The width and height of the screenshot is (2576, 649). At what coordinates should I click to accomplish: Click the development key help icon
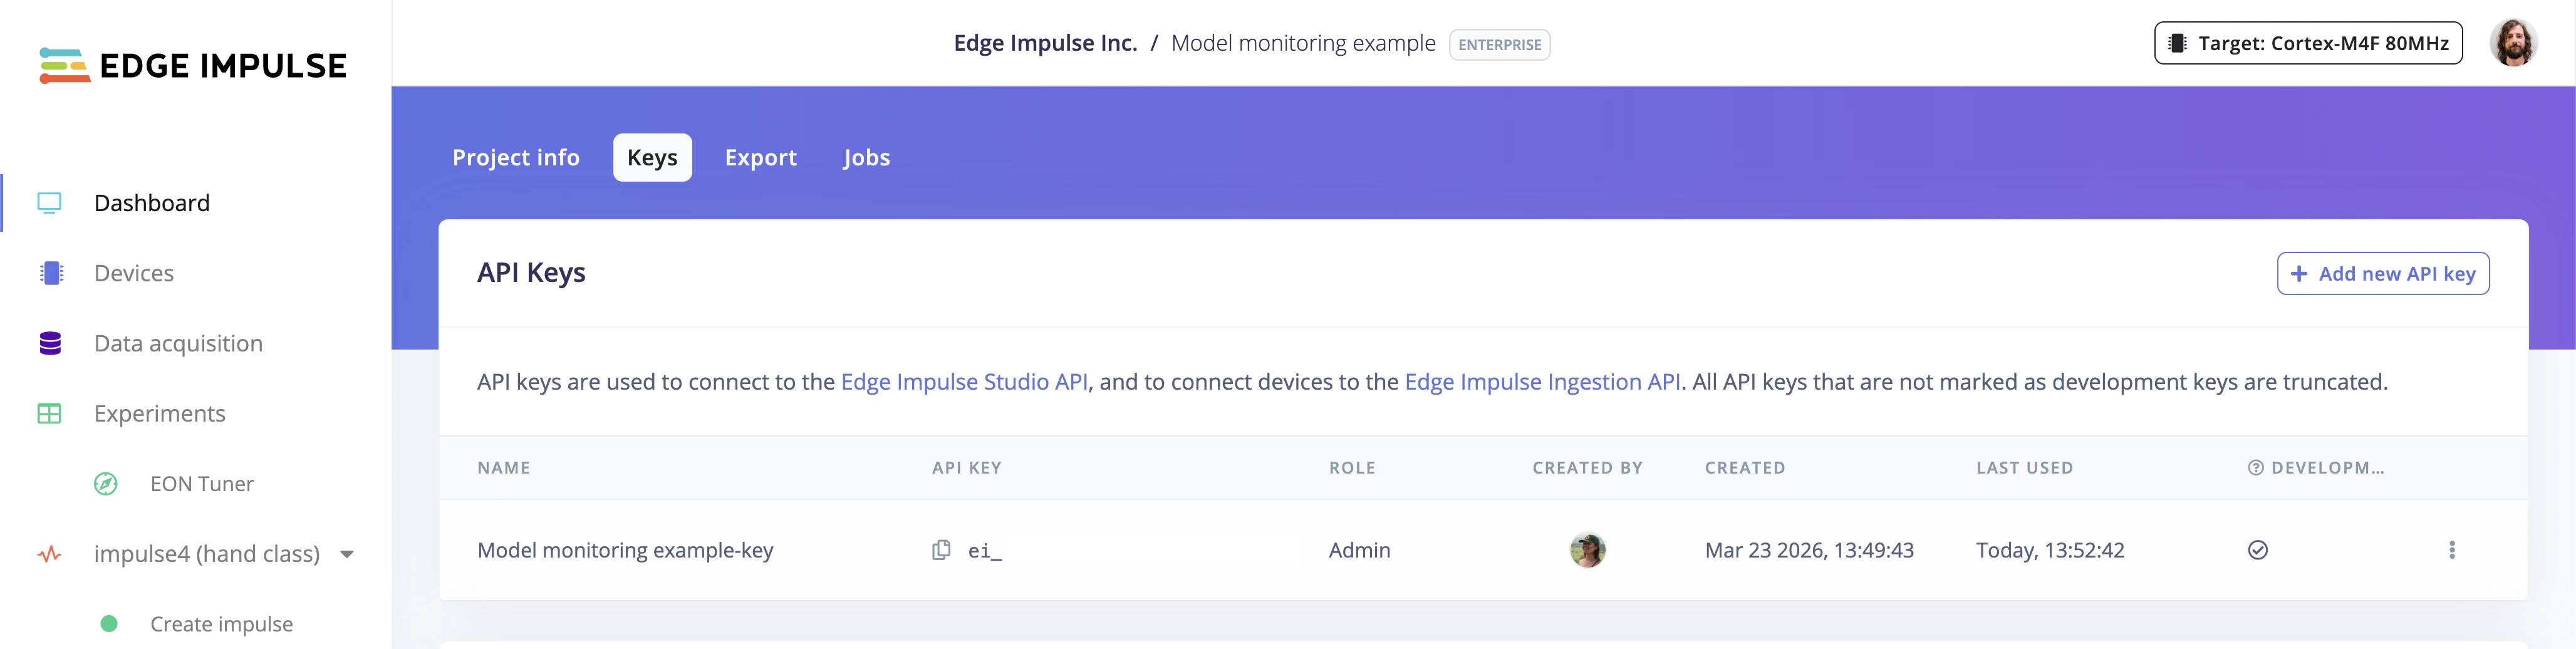pyautogui.click(x=2255, y=468)
